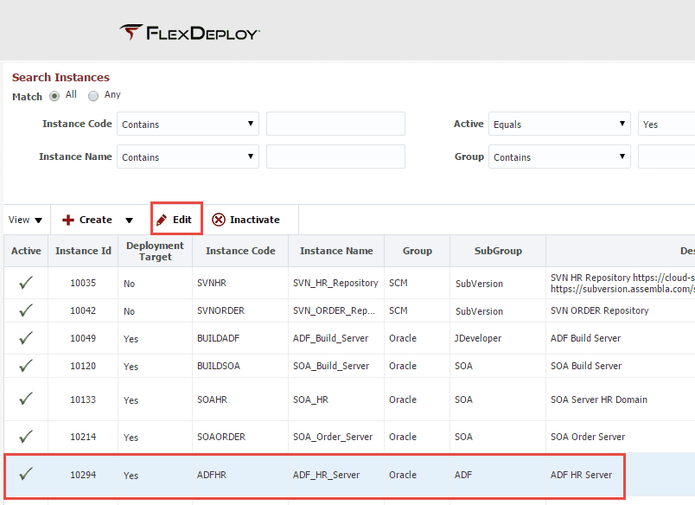This screenshot has height=505, width=695.
Task: Select instance id 10120 cell
Action: [83, 366]
